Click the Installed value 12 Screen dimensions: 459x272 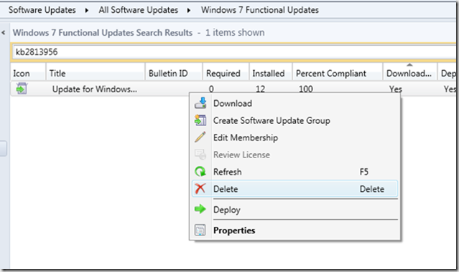(260, 89)
